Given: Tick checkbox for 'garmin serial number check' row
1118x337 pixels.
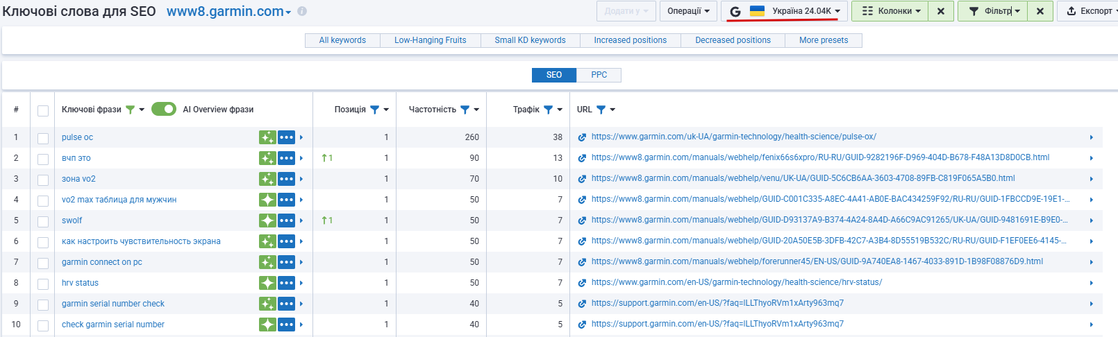Looking at the screenshot, I should pos(43,305).
